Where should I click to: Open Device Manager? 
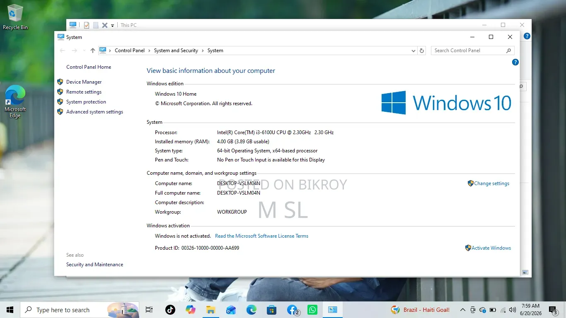pyautogui.click(x=84, y=82)
